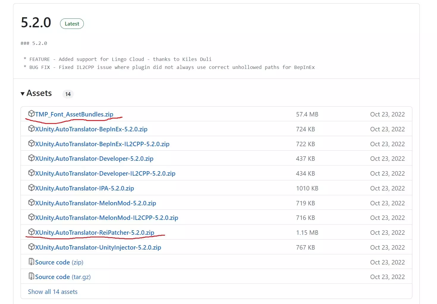Click package icon beside IPA-5.2.0.zip
Screen dimensions: 437x304
tap(31, 188)
